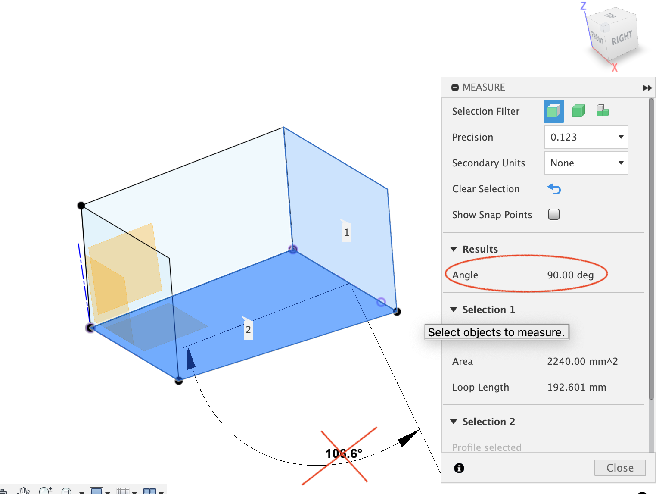The width and height of the screenshot is (659, 494).
Task: Open the viewports menu arrow
Action: (162, 491)
